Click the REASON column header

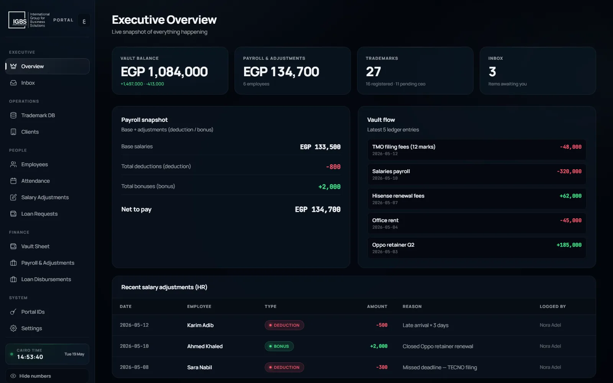pyautogui.click(x=412, y=306)
